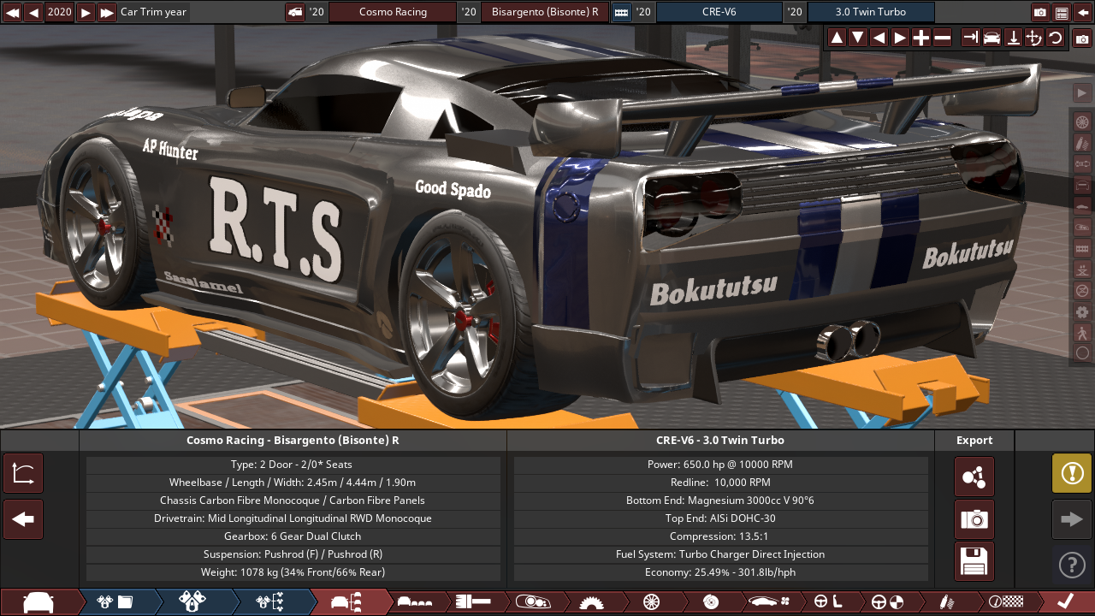Take a screenshot with top-bar camera

[x=1040, y=12]
